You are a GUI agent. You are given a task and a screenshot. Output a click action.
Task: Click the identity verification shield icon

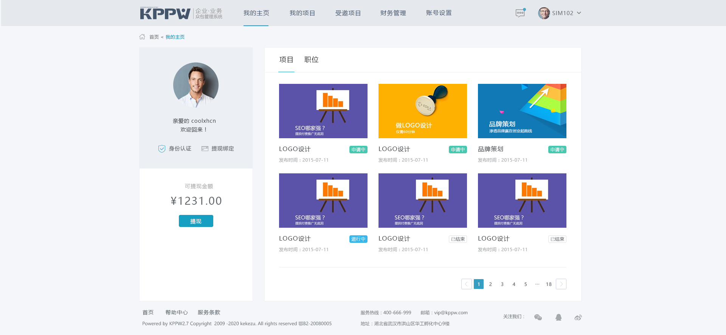(162, 148)
